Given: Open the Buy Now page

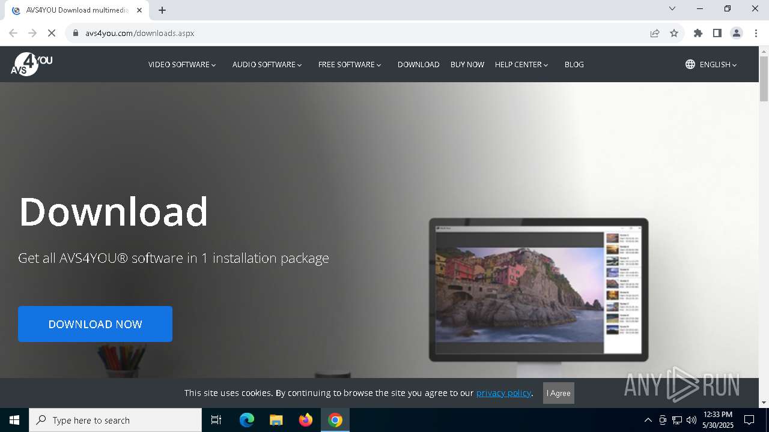Looking at the screenshot, I should point(467,64).
